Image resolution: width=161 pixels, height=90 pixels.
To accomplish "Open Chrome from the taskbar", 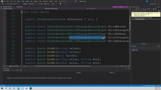I will pos(18,88).
